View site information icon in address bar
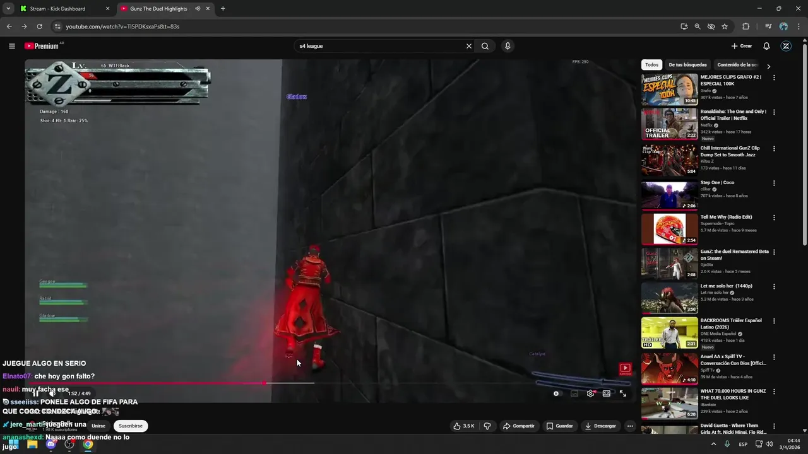The height and width of the screenshot is (454, 808). pyautogui.click(x=57, y=26)
